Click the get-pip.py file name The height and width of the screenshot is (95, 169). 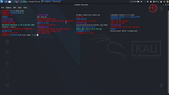(42, 17)
